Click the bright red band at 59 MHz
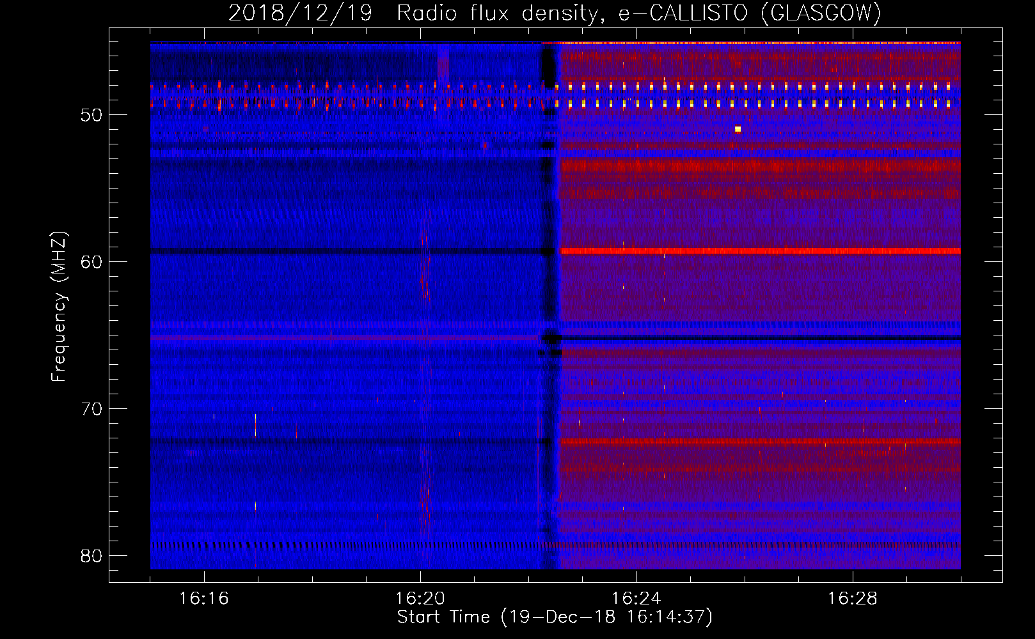This screenshot has width=1035, height=639. [761, 251]
